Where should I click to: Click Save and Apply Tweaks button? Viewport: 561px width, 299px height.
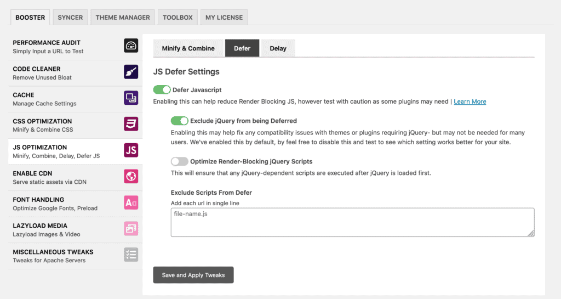tap(193, 275)
